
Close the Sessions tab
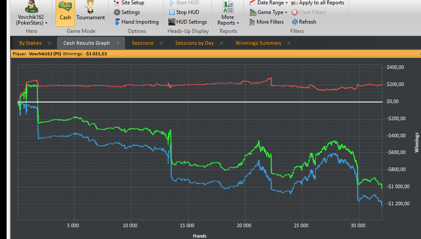[x=161, y=43]
